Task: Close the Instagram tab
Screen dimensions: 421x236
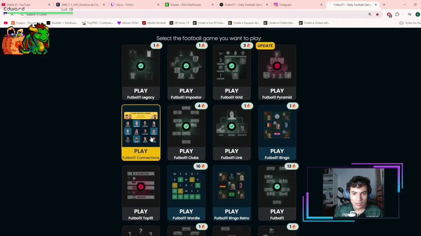Action: click(321, 5)
